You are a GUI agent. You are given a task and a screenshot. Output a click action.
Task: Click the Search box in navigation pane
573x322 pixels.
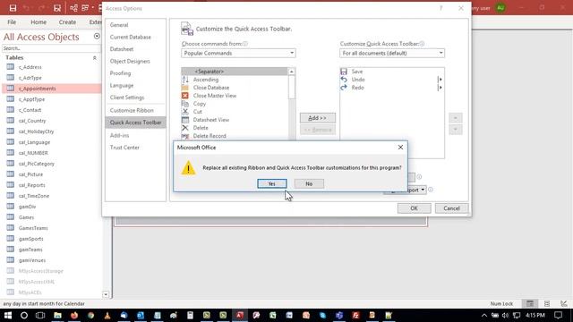coord(51,48)
